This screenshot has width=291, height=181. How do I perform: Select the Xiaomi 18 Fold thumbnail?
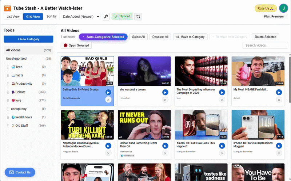point(201,125)
